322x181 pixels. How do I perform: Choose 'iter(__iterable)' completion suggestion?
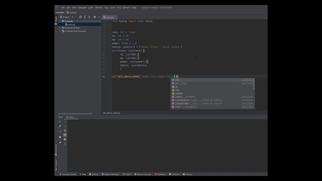tap(212, 107)
